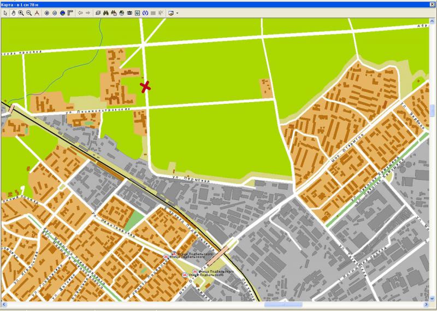Click the leftmost red metro M symbol
437x311 pixels.
[x=166, y=256]
